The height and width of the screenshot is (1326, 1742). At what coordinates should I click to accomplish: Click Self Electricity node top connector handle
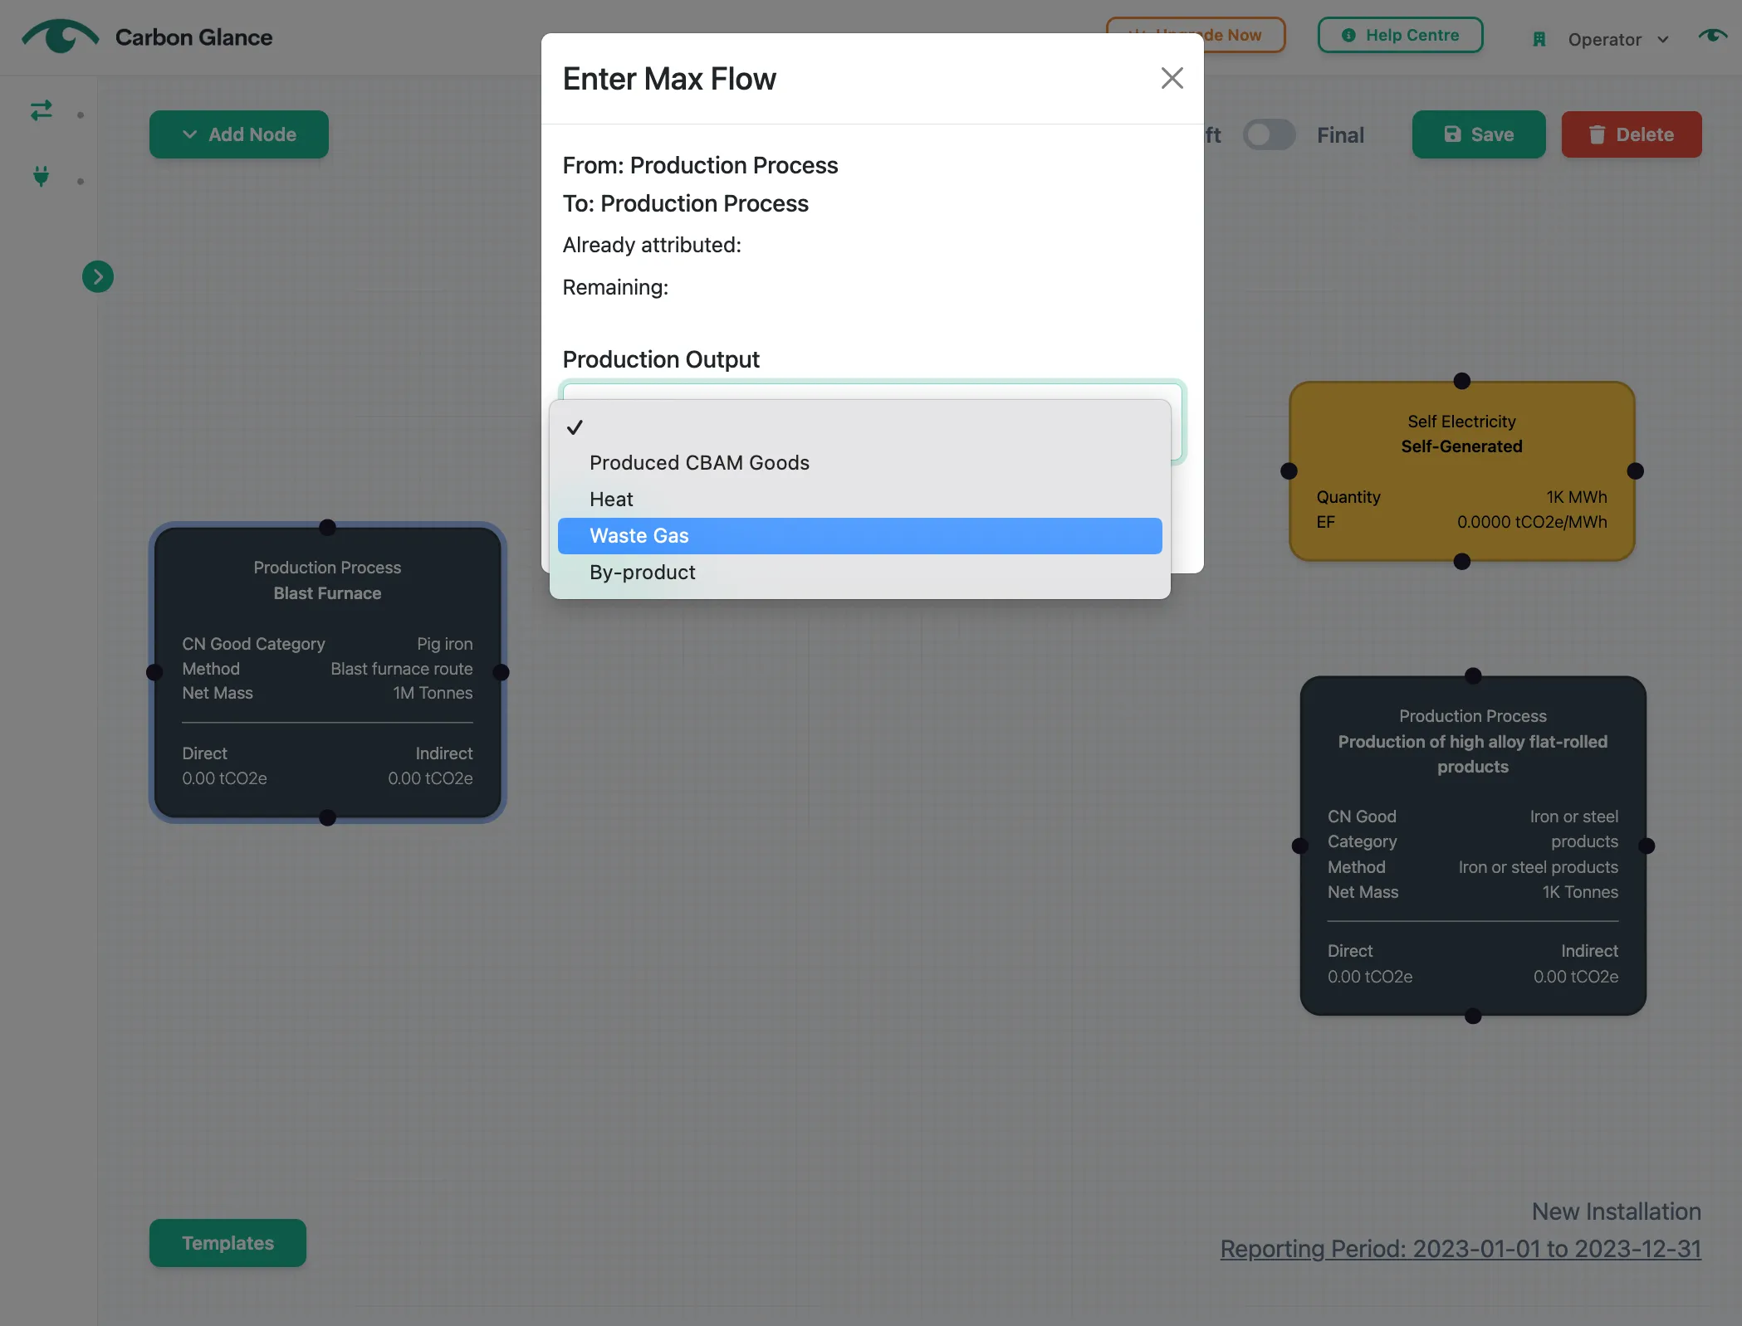pos(1462,381)
